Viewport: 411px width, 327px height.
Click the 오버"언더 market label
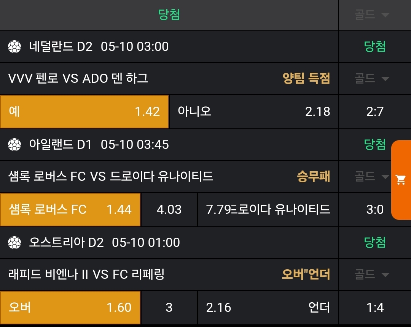point(306,275)
